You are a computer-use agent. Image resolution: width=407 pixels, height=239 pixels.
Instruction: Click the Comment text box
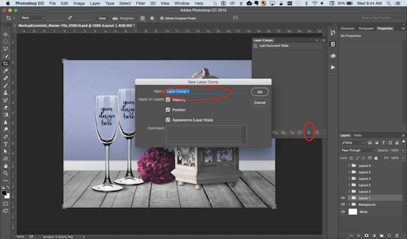(206, 134)
